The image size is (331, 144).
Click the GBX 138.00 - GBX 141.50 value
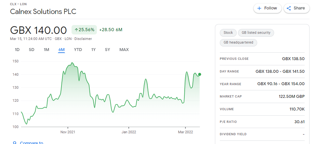pyautogui.click(x=280, y=72)
